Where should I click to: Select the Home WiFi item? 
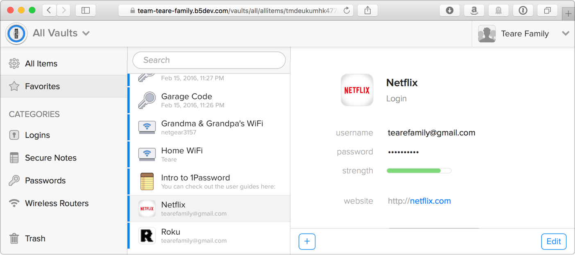[x=209, y=154]
